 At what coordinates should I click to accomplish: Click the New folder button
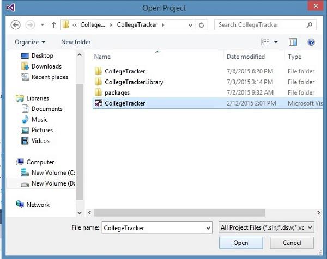click(76, 42)
